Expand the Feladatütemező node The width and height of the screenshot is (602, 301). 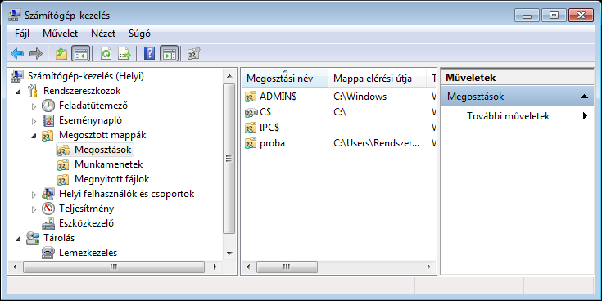coord(34,106)
